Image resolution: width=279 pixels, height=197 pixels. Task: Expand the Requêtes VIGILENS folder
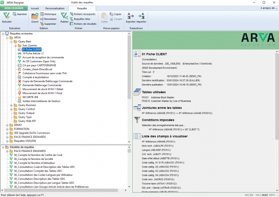(7, 141)
